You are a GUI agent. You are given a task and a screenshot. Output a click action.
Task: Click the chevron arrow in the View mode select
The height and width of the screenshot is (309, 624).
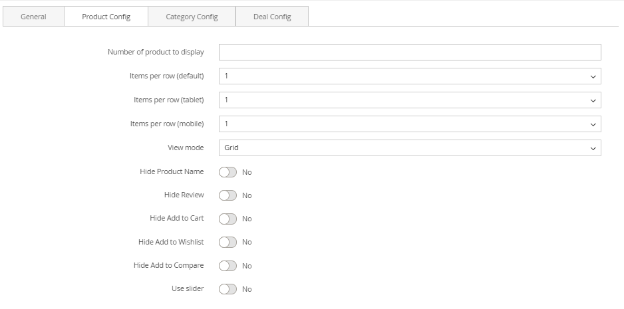pyautogui.click(x=593, y=148)
